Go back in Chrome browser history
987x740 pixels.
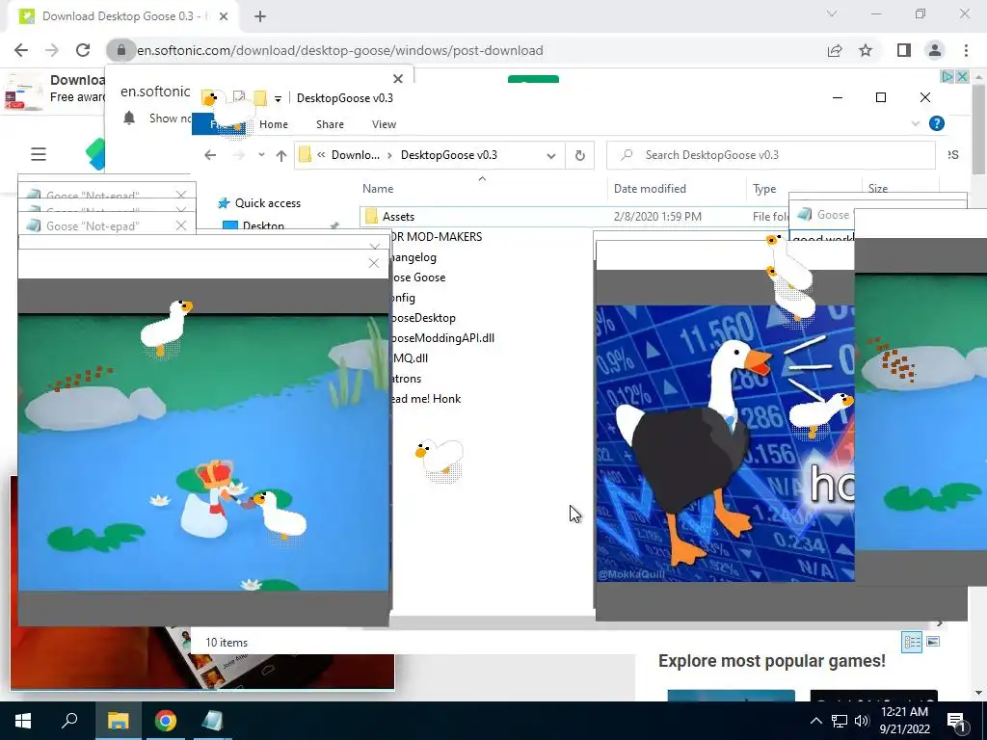coord(21,50)
